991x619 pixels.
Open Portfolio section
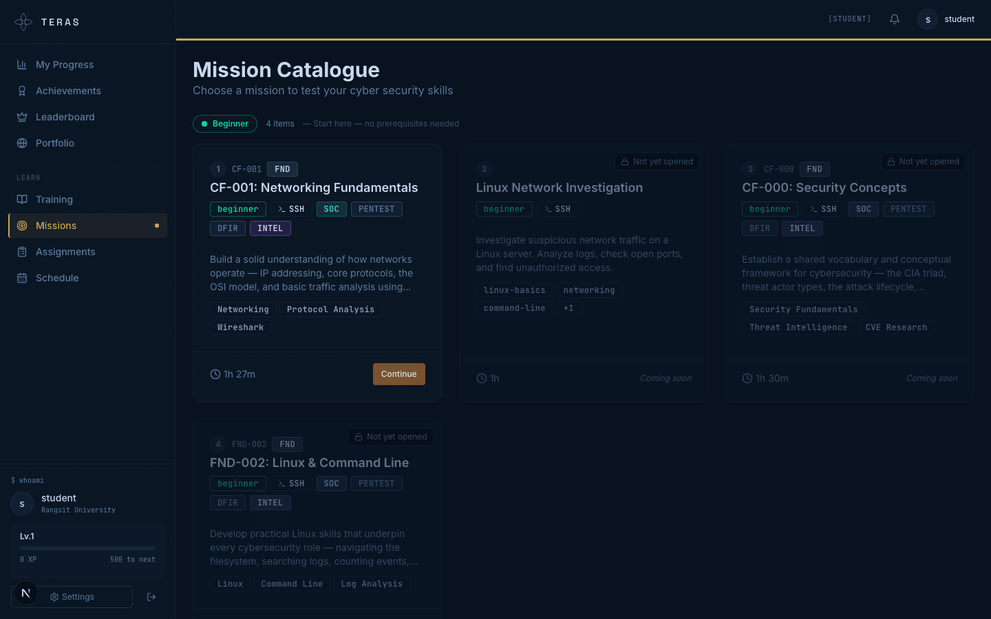[x=87, y=143]
